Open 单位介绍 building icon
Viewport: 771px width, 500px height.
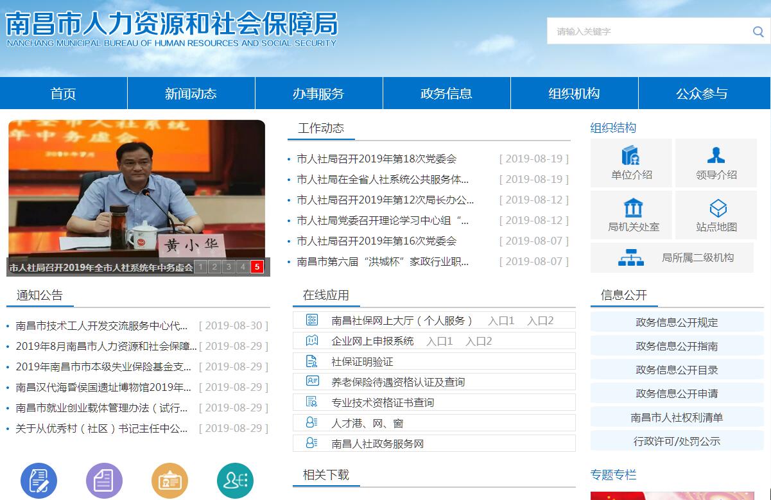631,156
